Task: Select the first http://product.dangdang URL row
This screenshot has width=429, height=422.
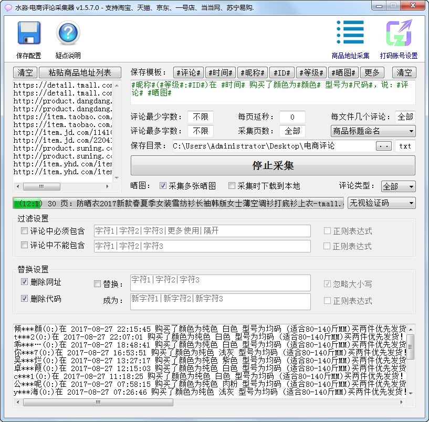Action: (x=62, y=101)
